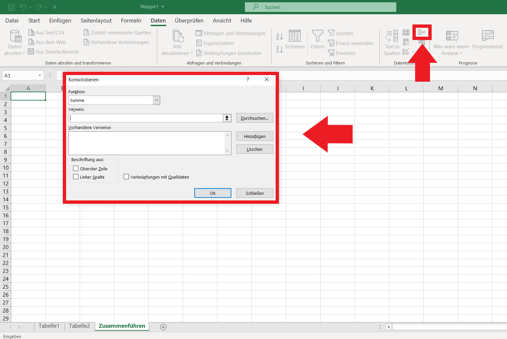
Task: Switch to the Tabelle1 sheet tab
Action: [x=49, y=326]
